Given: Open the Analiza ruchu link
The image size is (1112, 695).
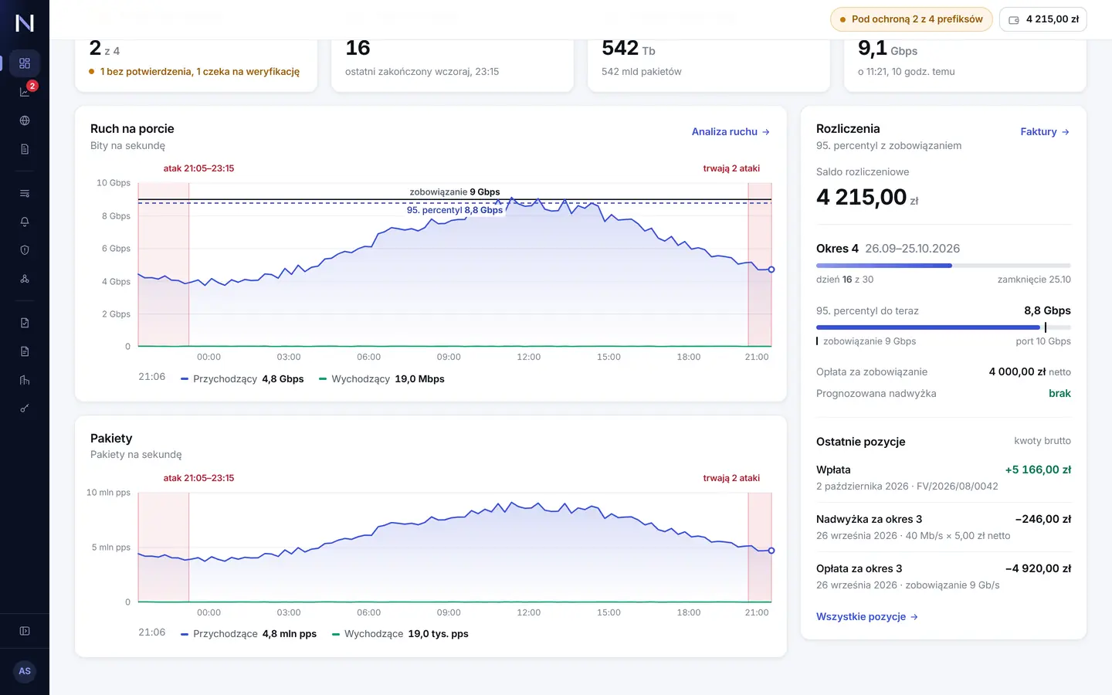Looking at the screenshot, I should click(x=731, y=132).
